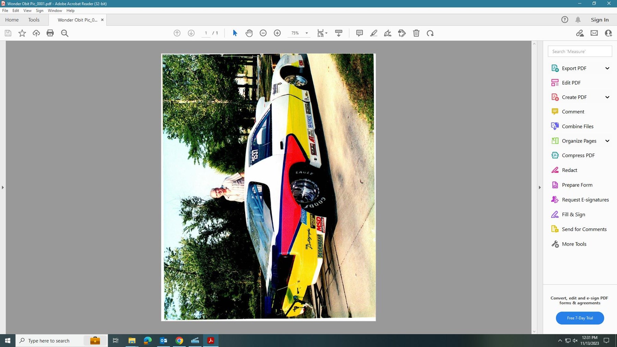Viewport: 617px width, 347px height.
Task: Expand the Organize Pages options
Action: click(607, 141)
